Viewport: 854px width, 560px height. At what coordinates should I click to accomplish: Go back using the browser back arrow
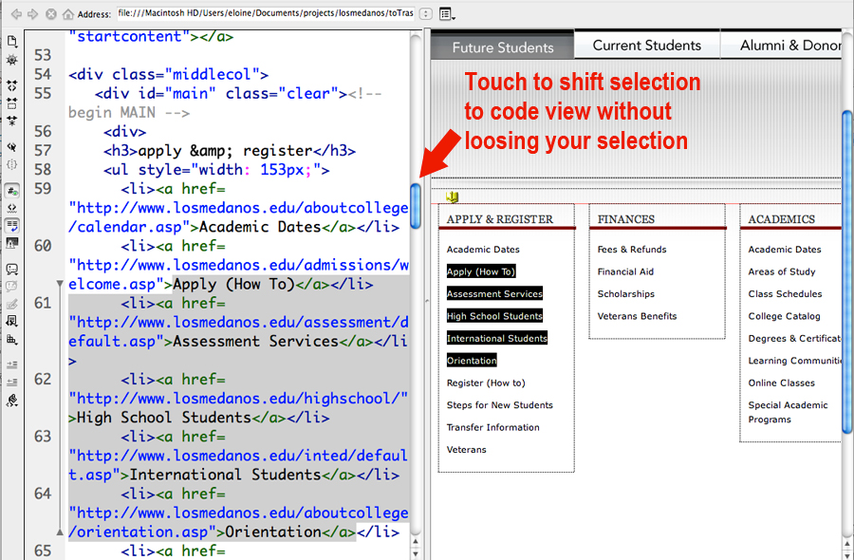15,14
